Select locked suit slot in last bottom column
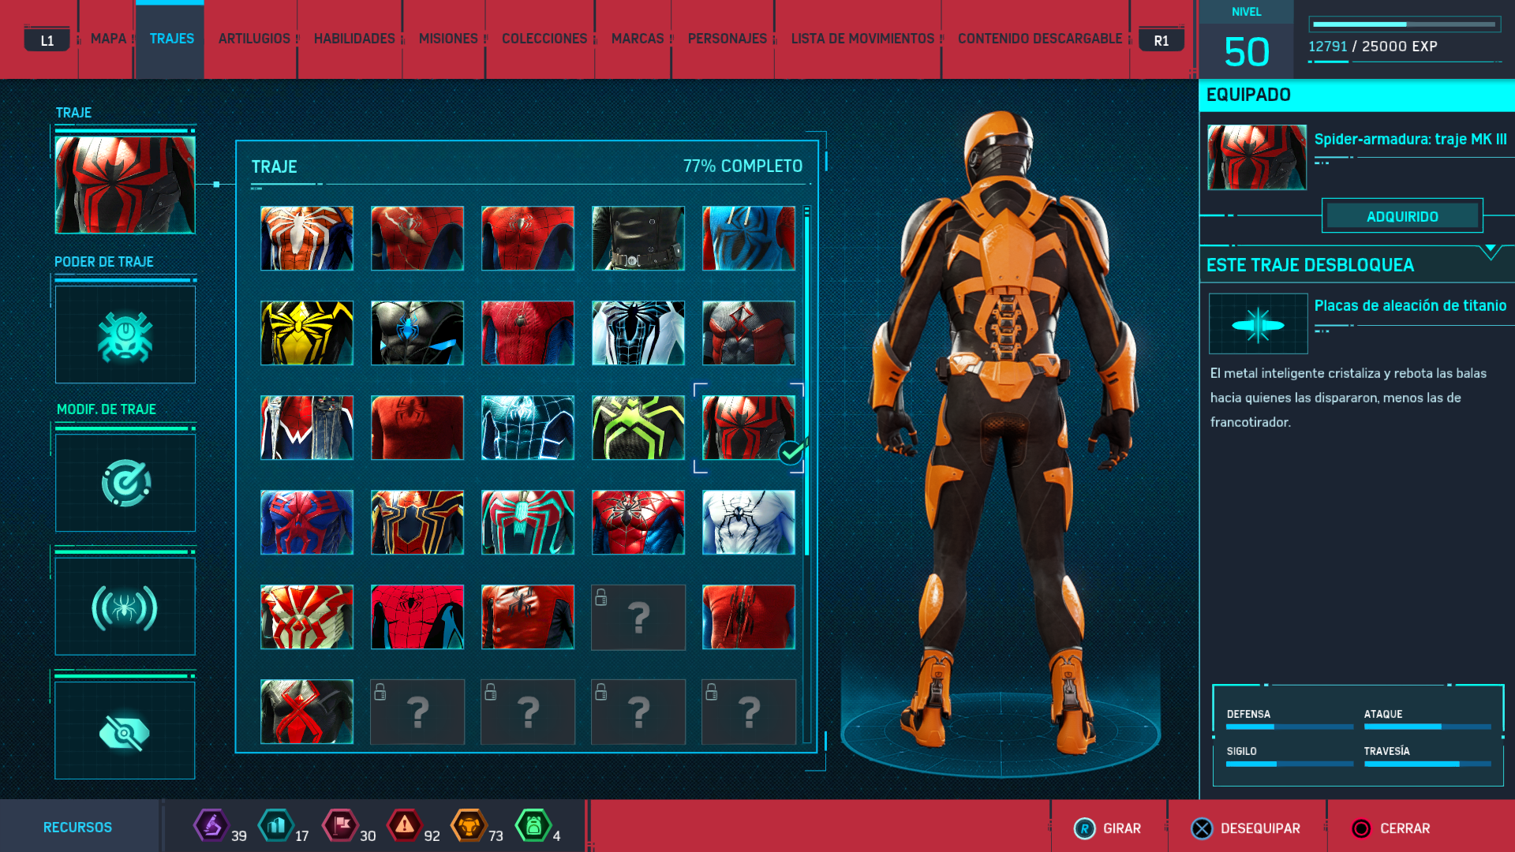The height and width of the screenshot is (852, 1515). coord(749,712)
